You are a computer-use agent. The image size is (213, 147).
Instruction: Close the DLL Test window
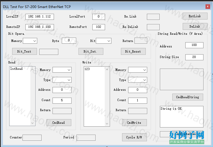pos(208,7)
